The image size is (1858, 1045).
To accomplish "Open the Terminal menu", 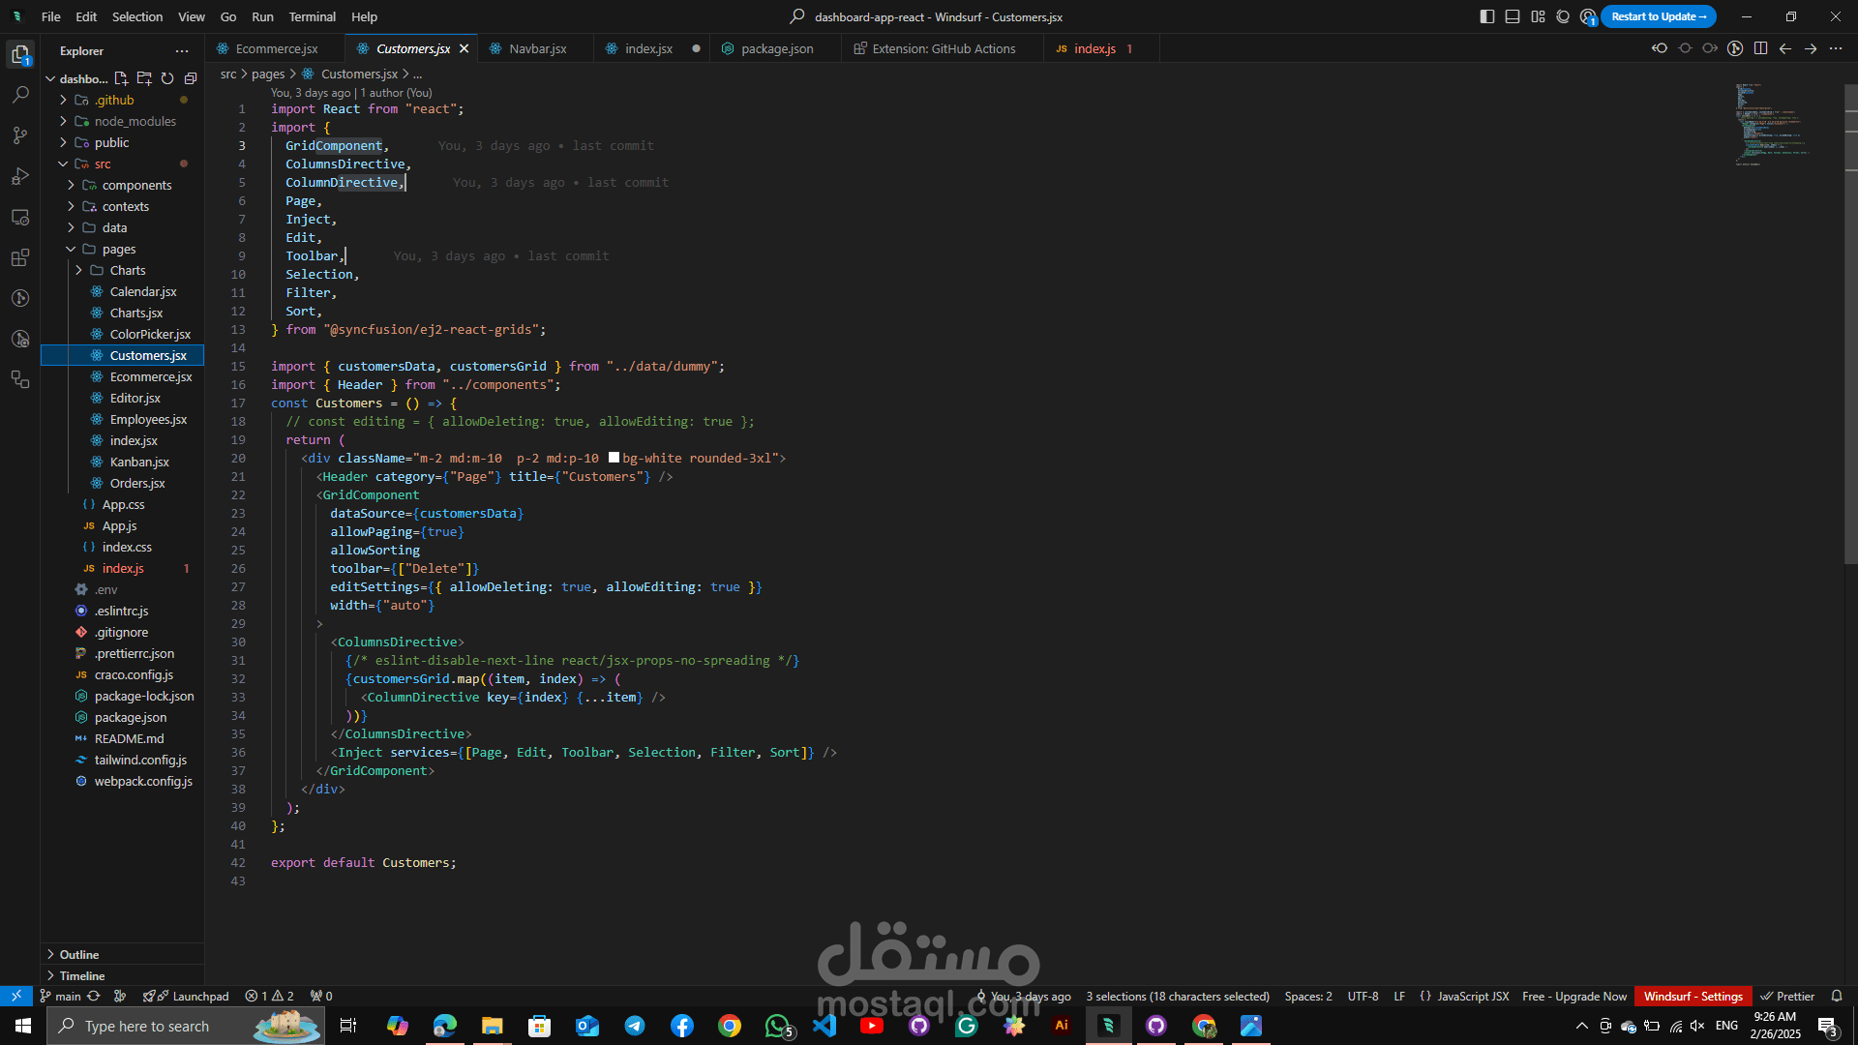I will point(312,16).
